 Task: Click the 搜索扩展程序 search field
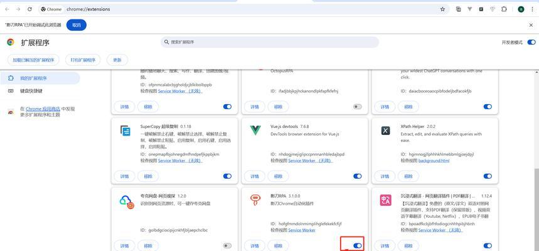pyautogui.click(x=270, y=42)
